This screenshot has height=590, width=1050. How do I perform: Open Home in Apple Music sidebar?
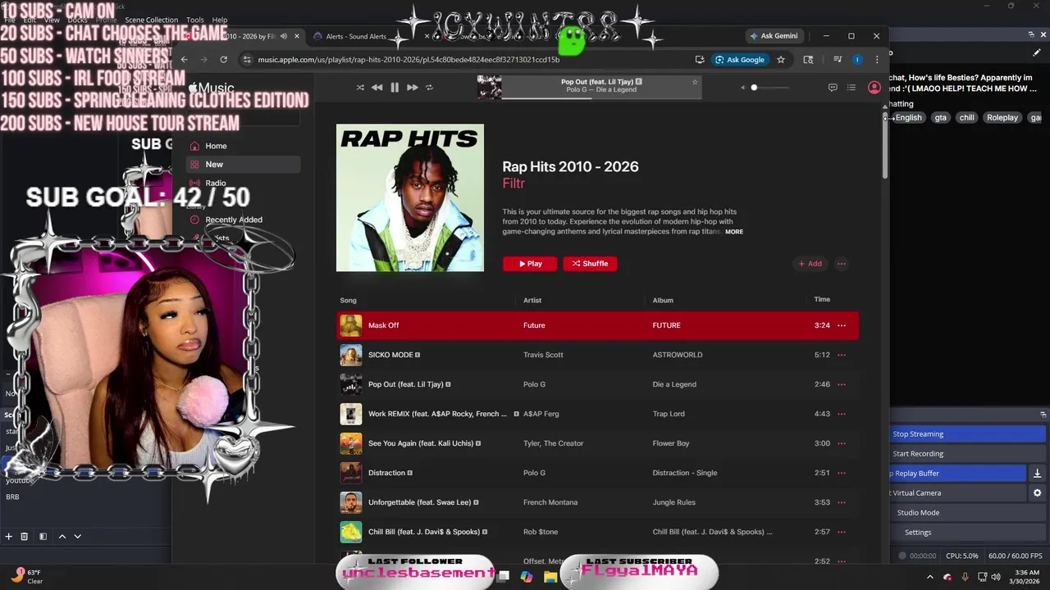(x=244, y=146)
